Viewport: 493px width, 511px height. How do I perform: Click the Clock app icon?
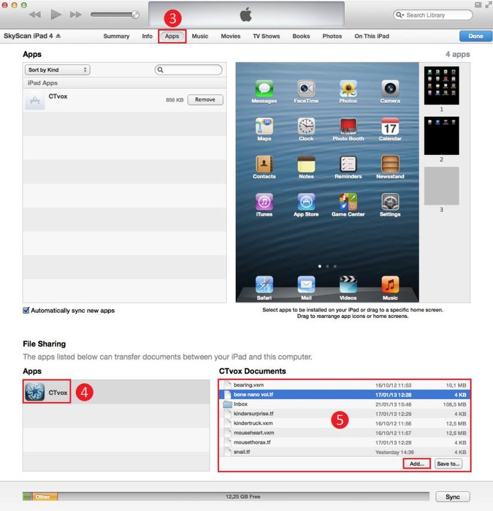[306, 126]
